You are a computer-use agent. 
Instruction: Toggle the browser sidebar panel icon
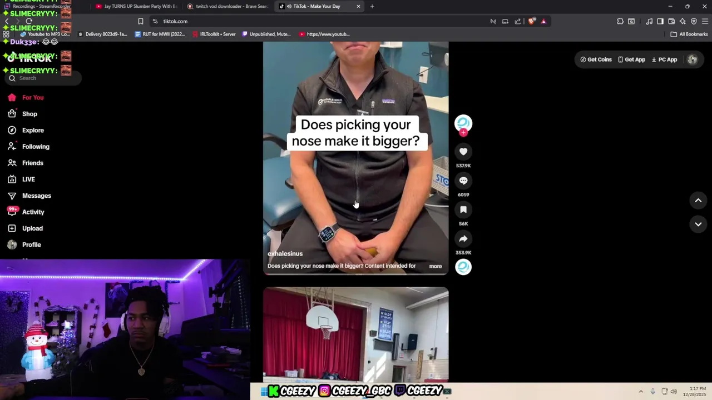660,21
